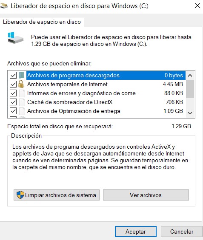Click the file list scroll down arrow
Viewport: 203px width, 240px height.
tap(190, 113)
